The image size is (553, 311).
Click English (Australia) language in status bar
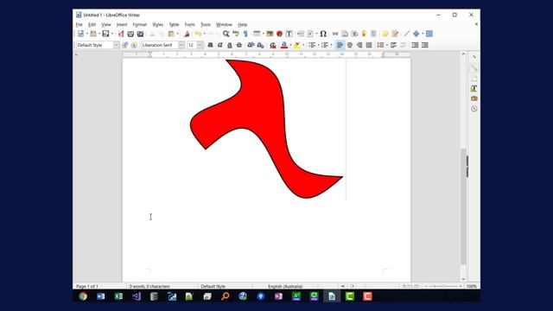[x=285, y=286]
